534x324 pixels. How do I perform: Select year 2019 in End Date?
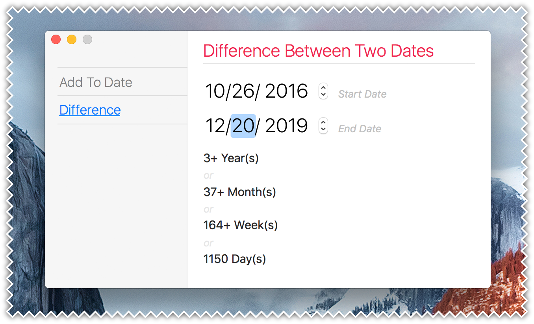point(286,126)
